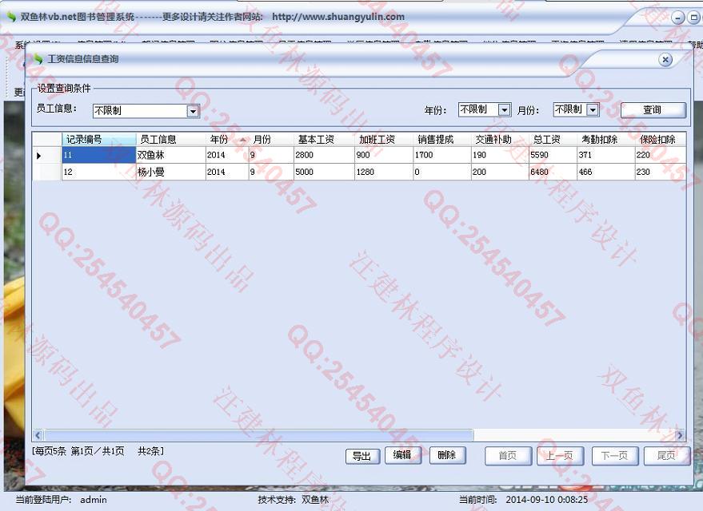Click total salary cell 5590
This screenshot has width=703, height=511.
click(x=553, y=155)
